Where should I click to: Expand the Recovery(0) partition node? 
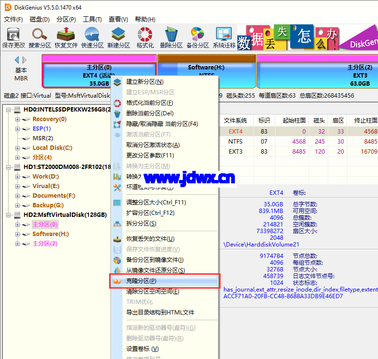click(17, 119)
